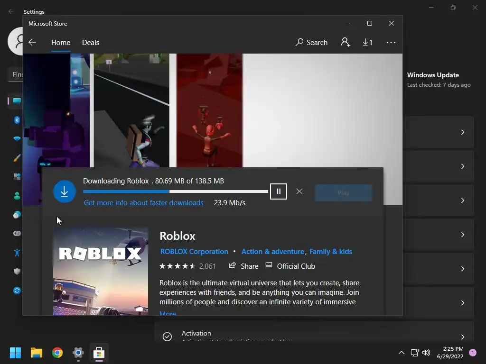Click the Activation checkmark icon
The height and width of the screenshot is (364, 486).
(167, 337)
